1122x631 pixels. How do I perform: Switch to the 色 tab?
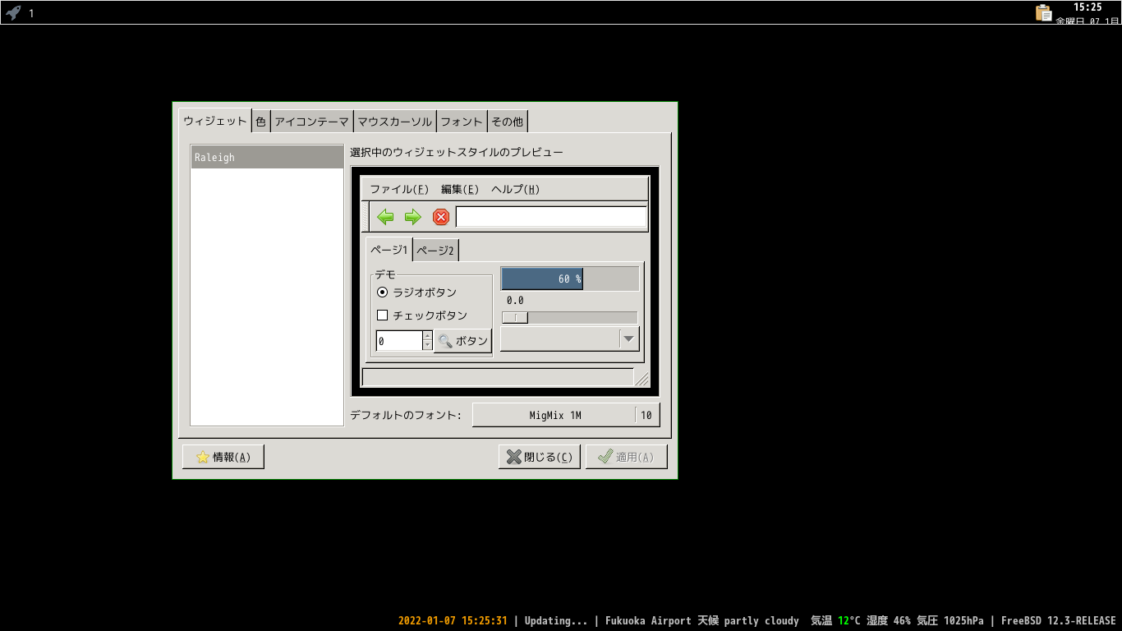pos(260,122)
